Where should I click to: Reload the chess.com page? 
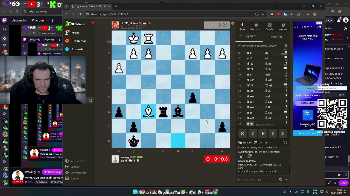click(80, 14)
